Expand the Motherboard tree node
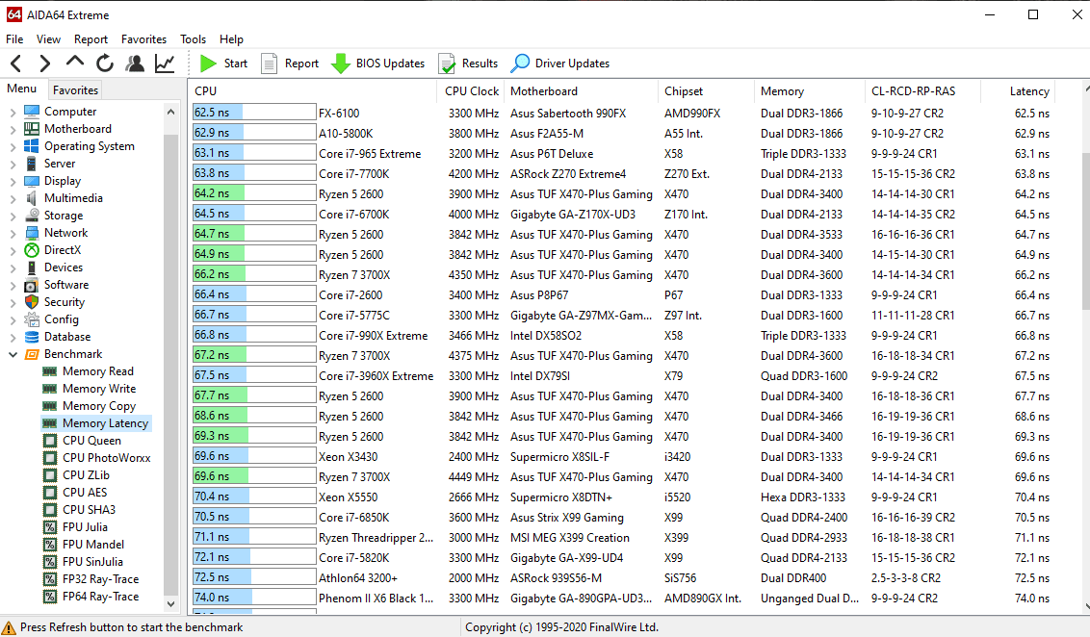 pos(13,129)
